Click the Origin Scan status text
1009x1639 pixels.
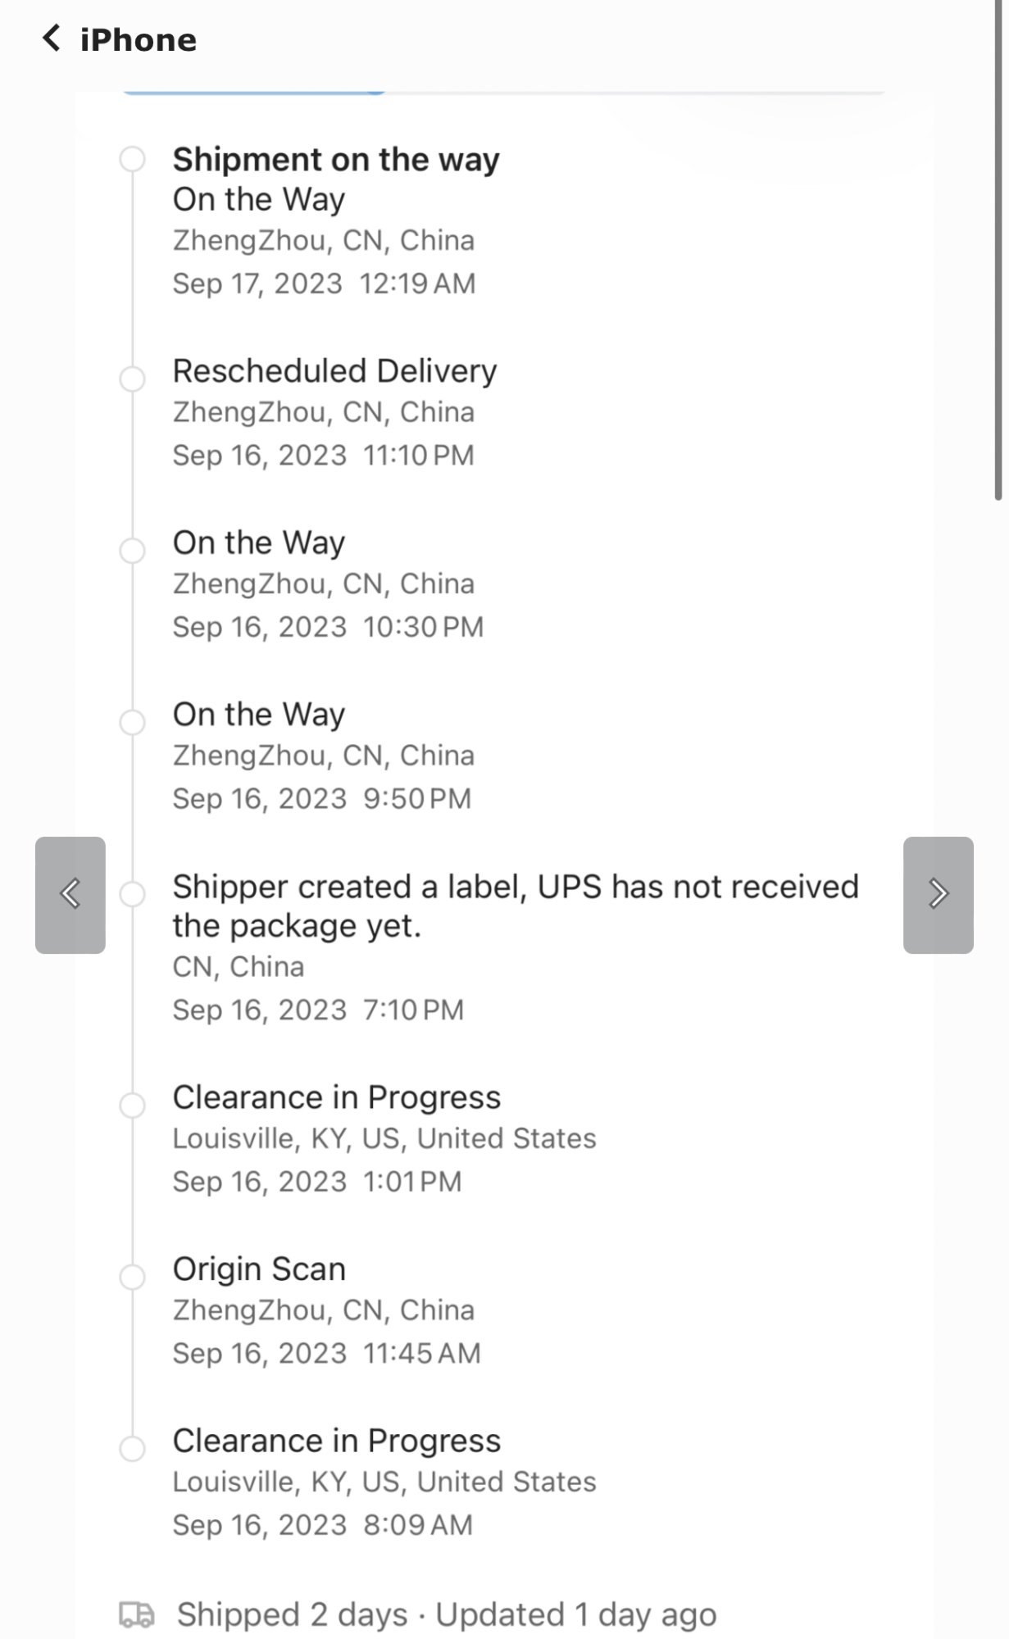259,1269
